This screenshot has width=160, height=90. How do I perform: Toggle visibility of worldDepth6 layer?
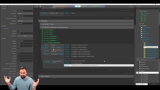pyautogui.click(x=140, y=75)
